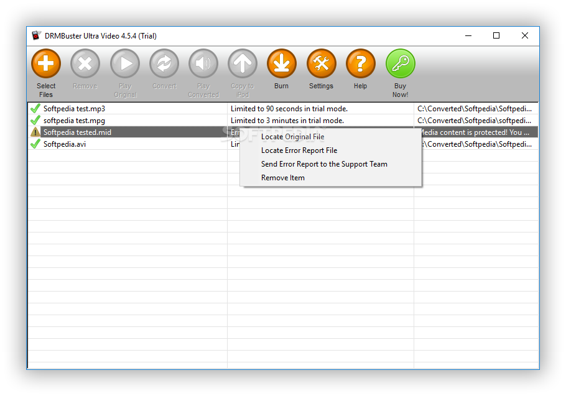Click output path of softpedia test.mpg row
Image resolution: width=566 pixels, height=396 pixels.
tap(475, 121)
